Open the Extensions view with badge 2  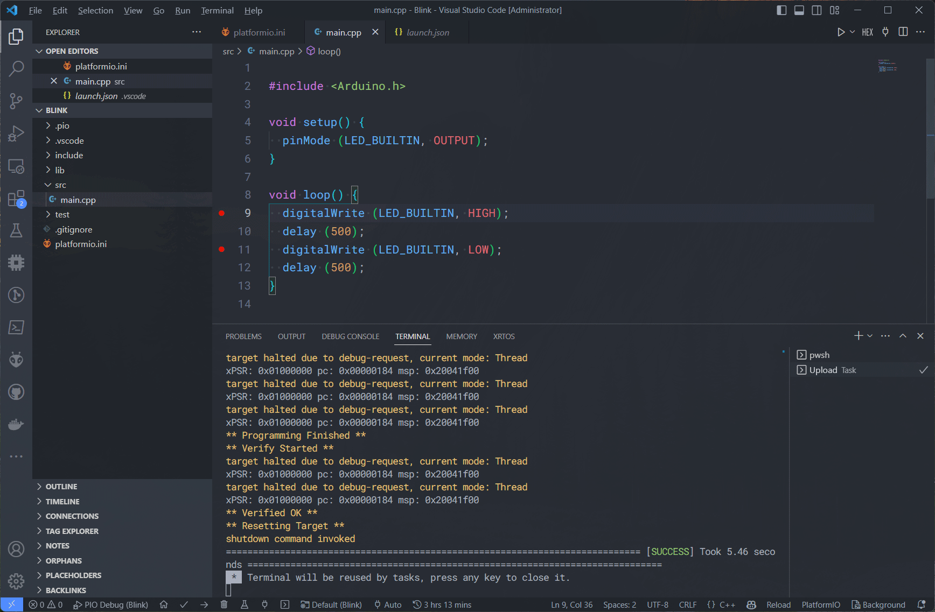click(16, 198)
